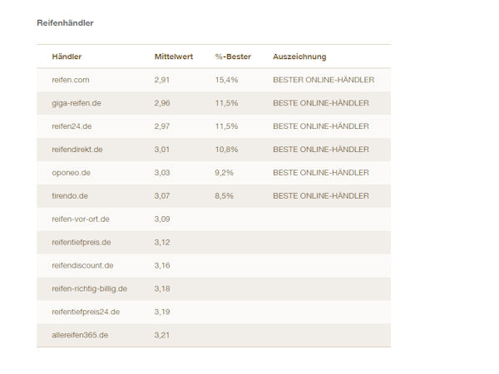The width and height of the screenshot is (499, 374).
Task: Select the reifen.com cell
Action: 71,80
